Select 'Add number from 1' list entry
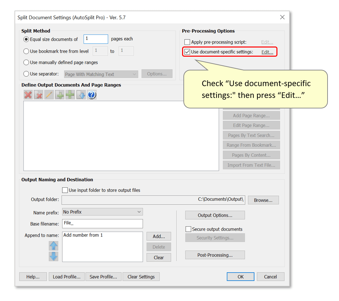 pos(83,235)
